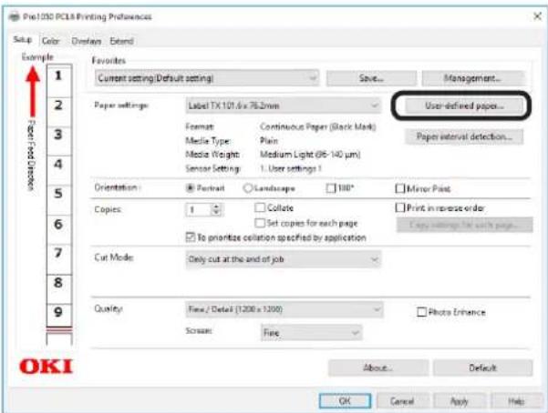Screen dimensions: 548x413
Task: Click the User-defined paper button
Action: (463, 106)
